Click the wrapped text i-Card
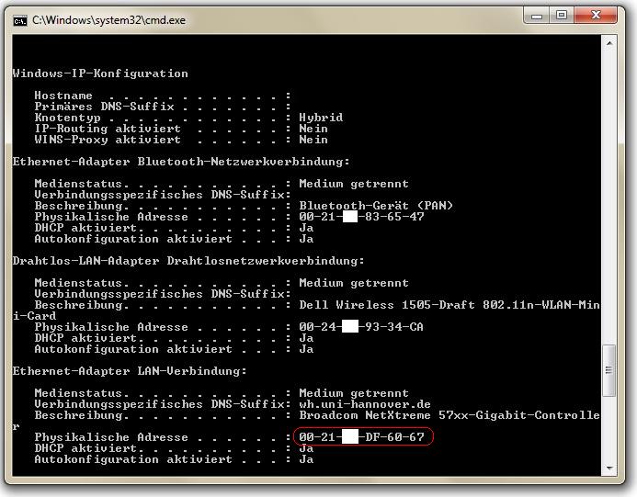The image size is (637, 497). (x=35, y=316)
